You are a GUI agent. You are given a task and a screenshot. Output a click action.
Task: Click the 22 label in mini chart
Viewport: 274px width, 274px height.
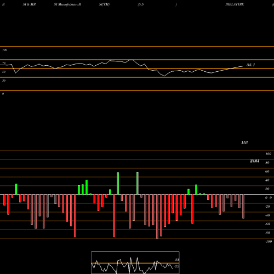[177, 266]
